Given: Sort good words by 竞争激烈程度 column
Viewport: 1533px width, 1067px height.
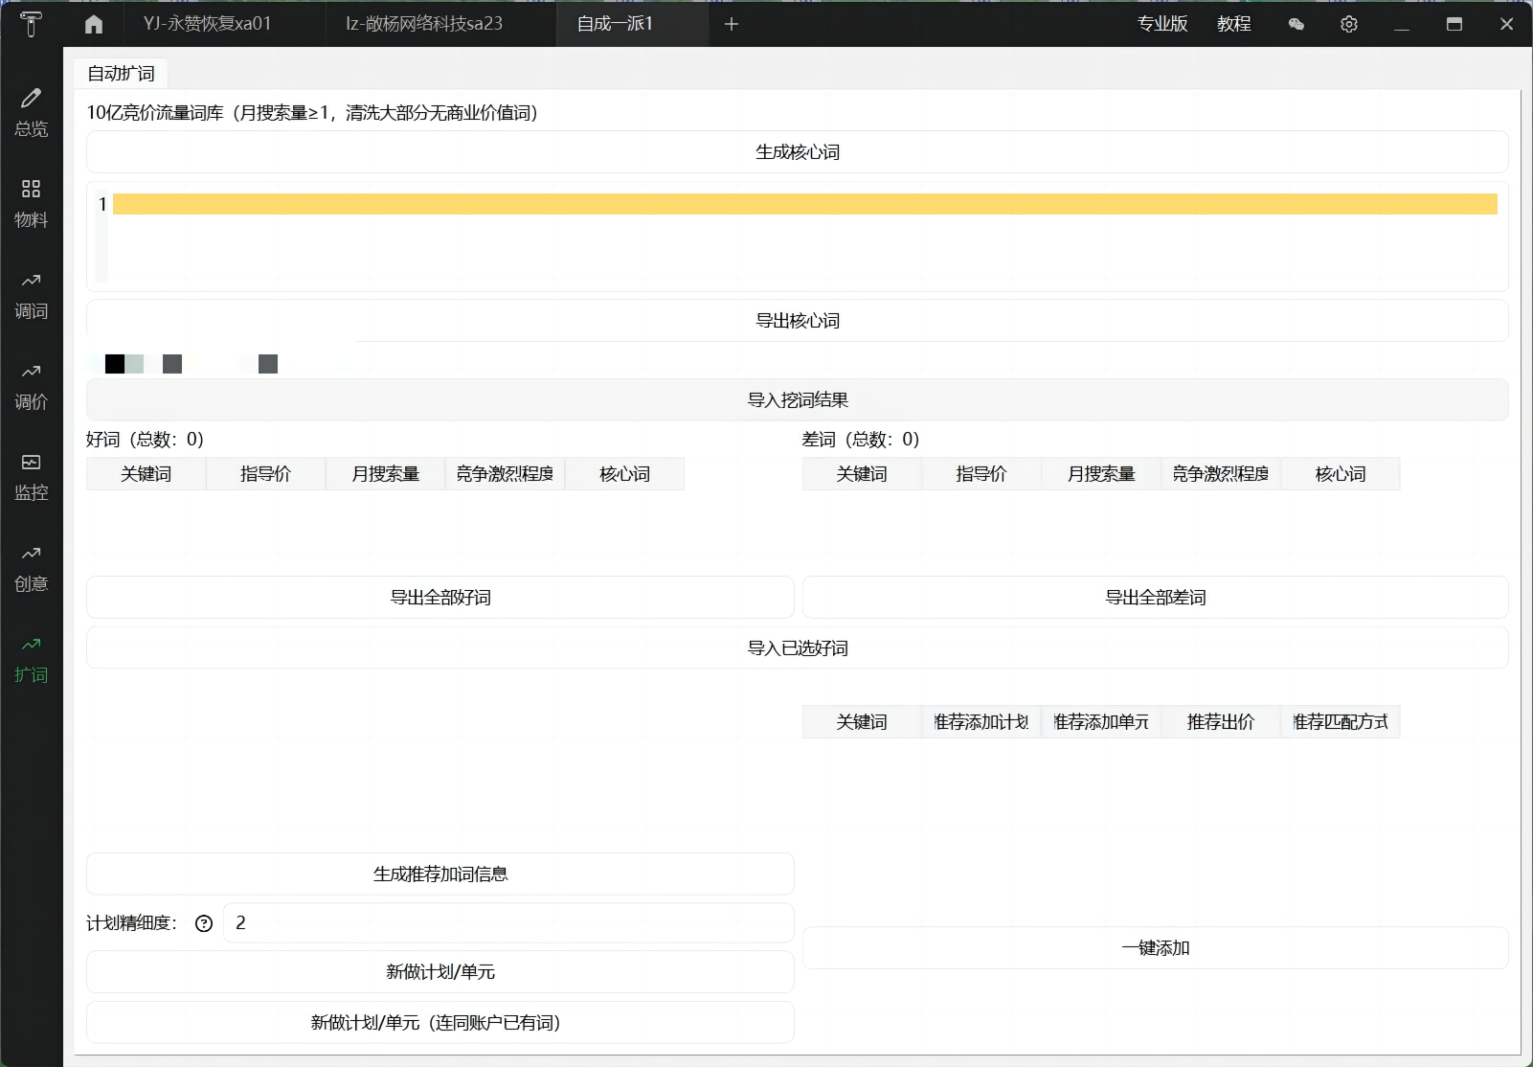Looking at the screenshot, I should click(506, 474).
